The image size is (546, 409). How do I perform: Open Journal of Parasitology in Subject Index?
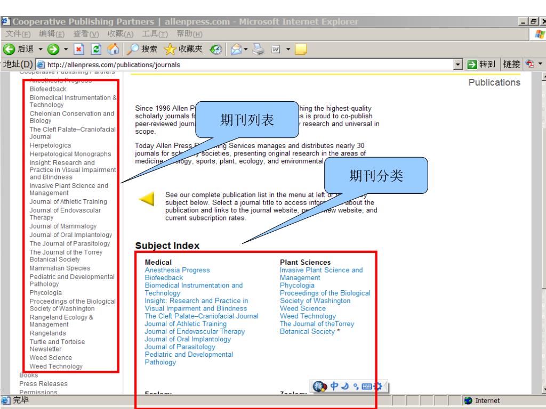[180, 347]
